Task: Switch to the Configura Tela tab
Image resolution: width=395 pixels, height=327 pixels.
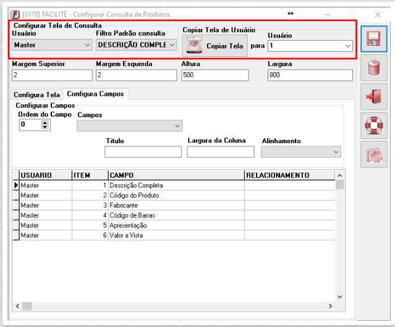Action: pos(36,95)
